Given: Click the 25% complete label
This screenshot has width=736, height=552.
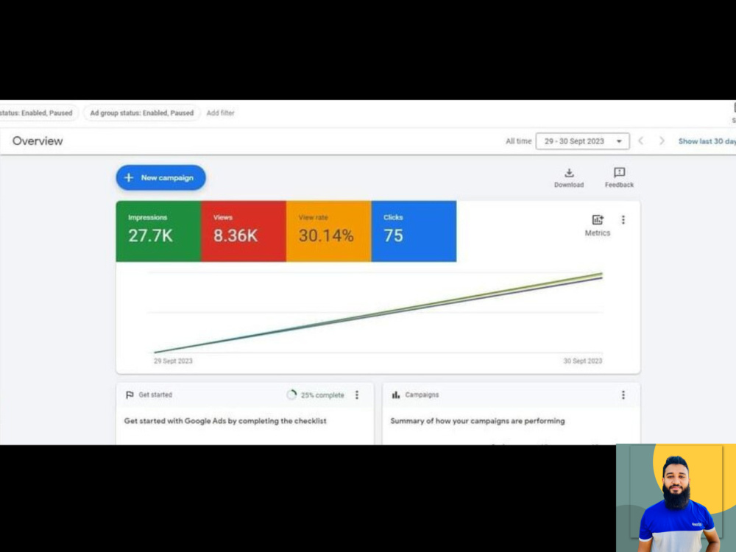Looking at the screenshot, I should (322, 395).
